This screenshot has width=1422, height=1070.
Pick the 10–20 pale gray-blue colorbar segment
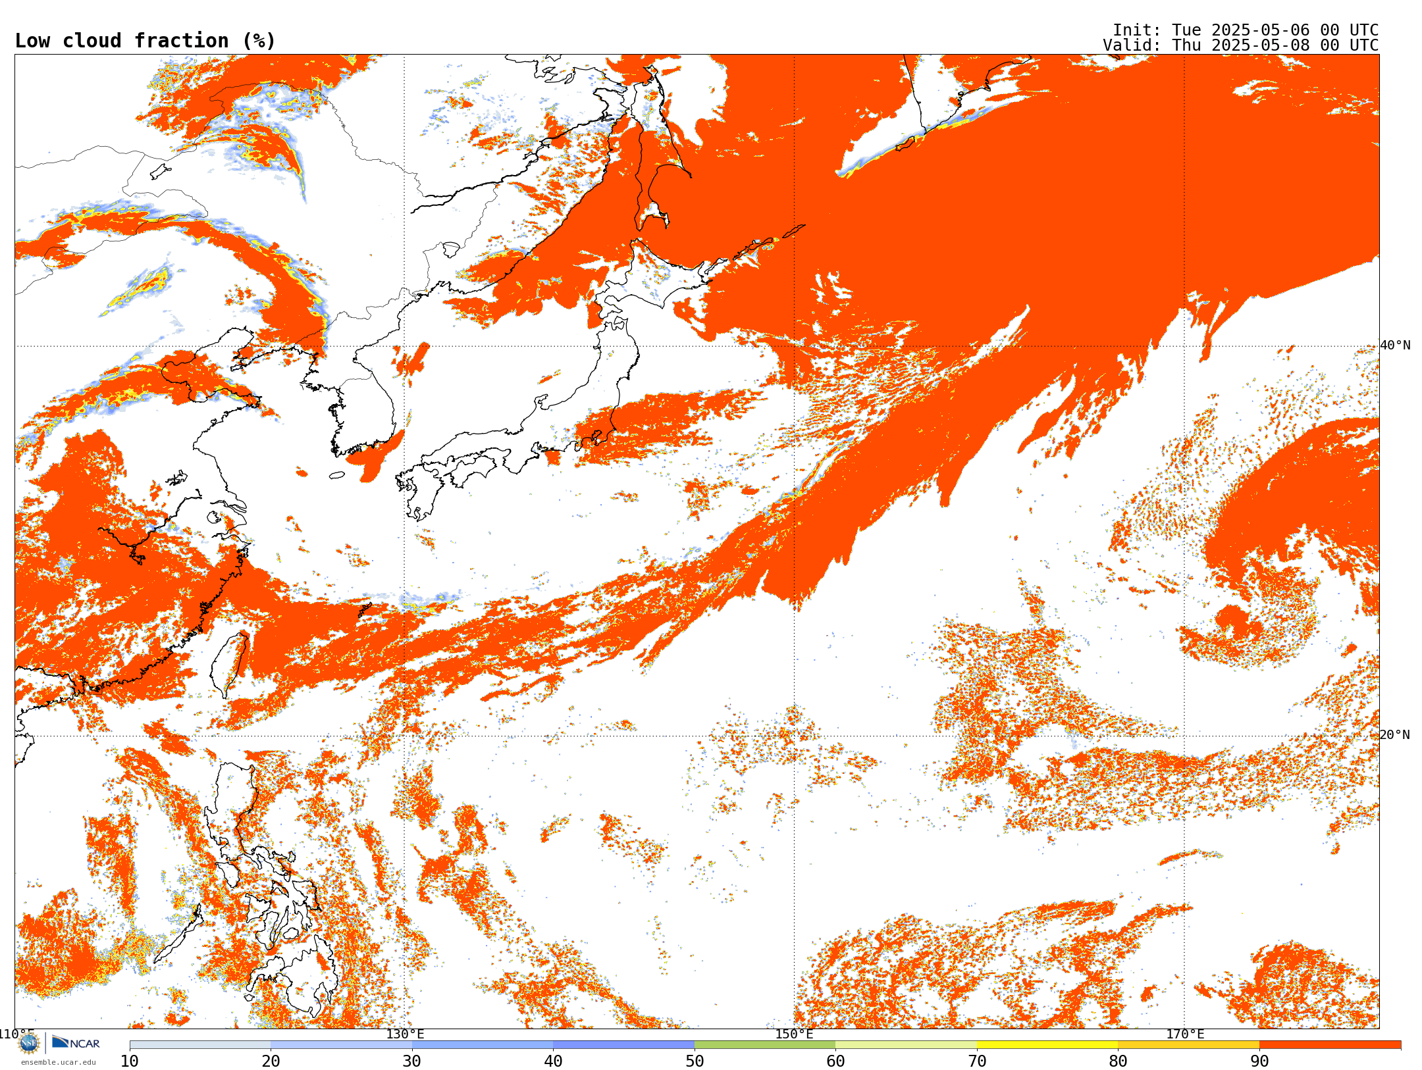pos(200,1045)
